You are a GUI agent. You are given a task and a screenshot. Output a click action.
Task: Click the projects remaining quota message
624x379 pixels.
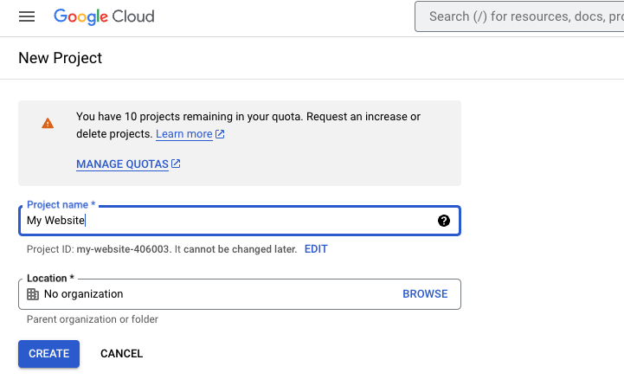coord(248,116)
